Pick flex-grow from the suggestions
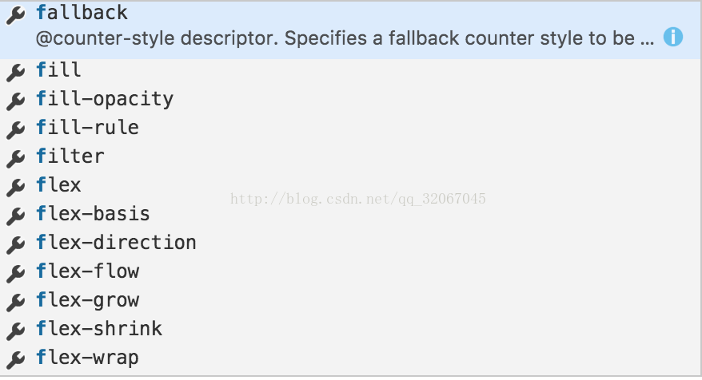This screenshot has width=702, height=380. [350, 300]
